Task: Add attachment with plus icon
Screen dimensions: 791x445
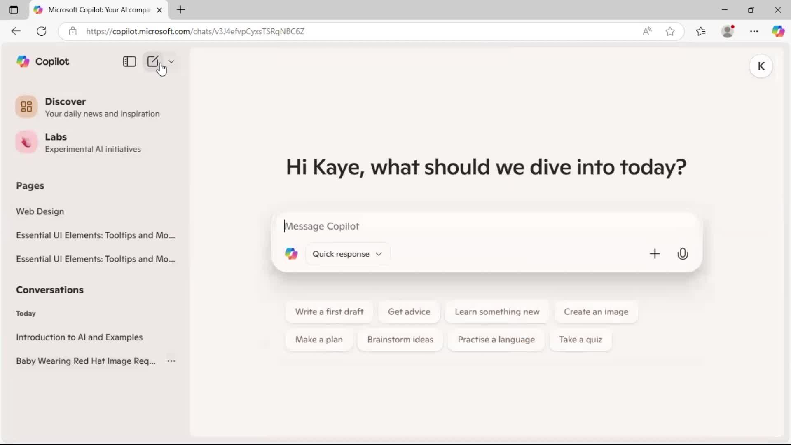Action: pyautogui.click(x=655, y=254)
